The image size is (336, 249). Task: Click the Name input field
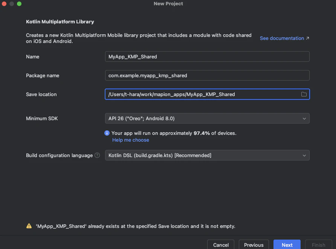click(x=207, y=57)
